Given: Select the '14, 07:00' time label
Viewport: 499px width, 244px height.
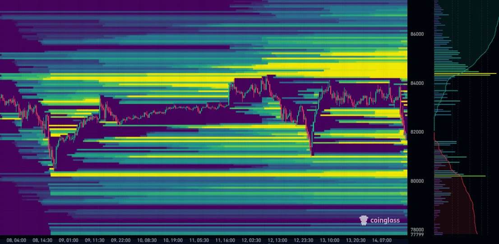Looking at the screenshot, I should pyautogui.click(x=382, y=240).
